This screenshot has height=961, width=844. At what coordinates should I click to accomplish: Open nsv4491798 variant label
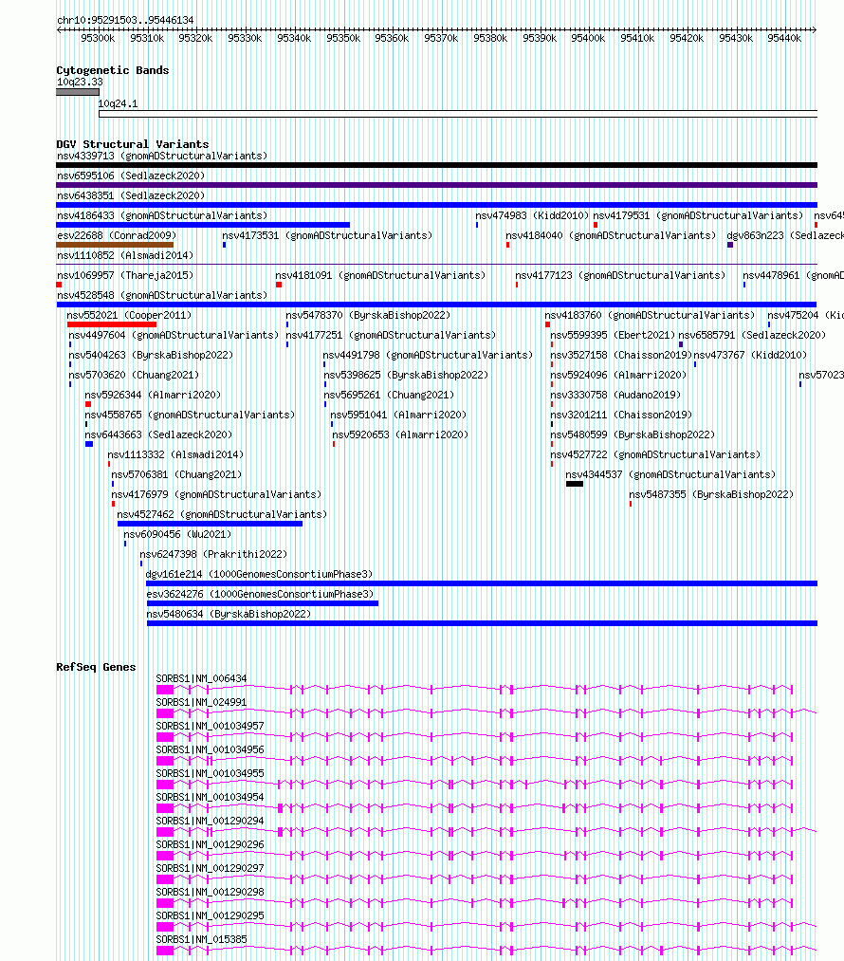[428, 356]
